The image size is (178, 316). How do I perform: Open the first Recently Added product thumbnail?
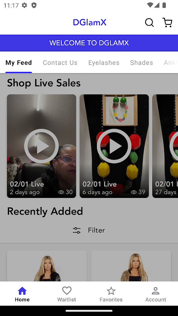pos(47,266)
